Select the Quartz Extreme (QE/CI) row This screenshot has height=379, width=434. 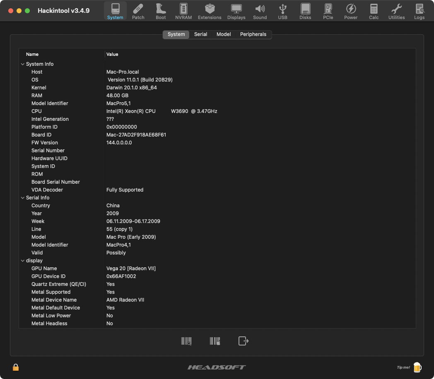click(x=217, y=284)
